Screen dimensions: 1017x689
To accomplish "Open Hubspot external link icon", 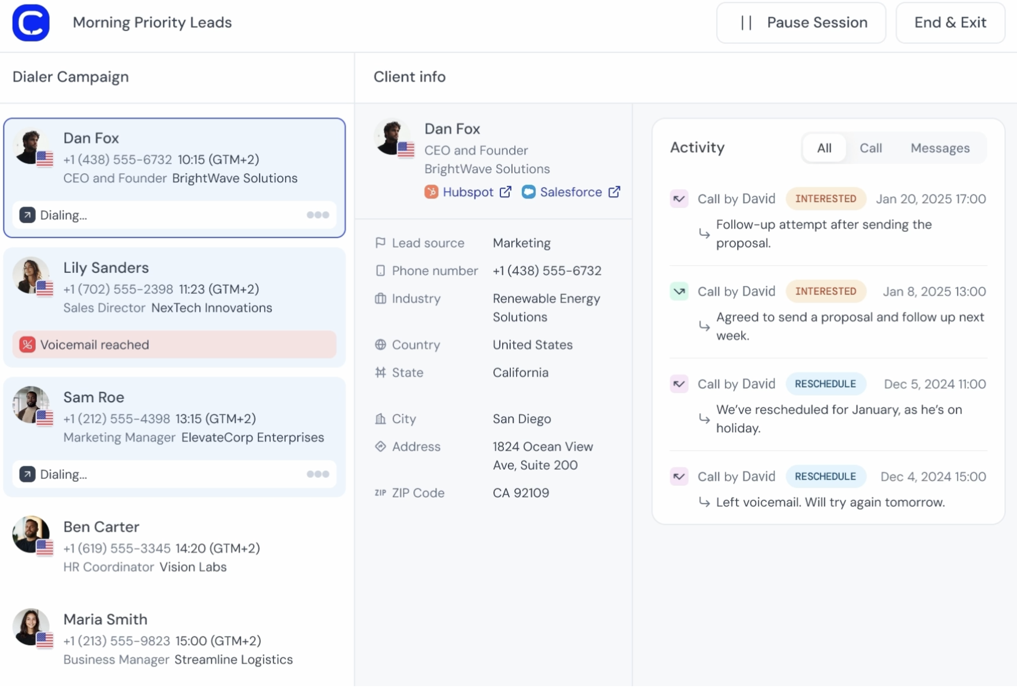I will (505, 192).
